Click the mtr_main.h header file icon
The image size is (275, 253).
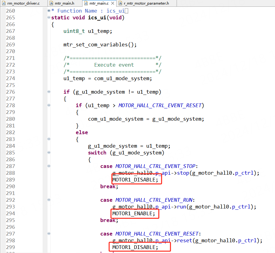pos(51,3)
